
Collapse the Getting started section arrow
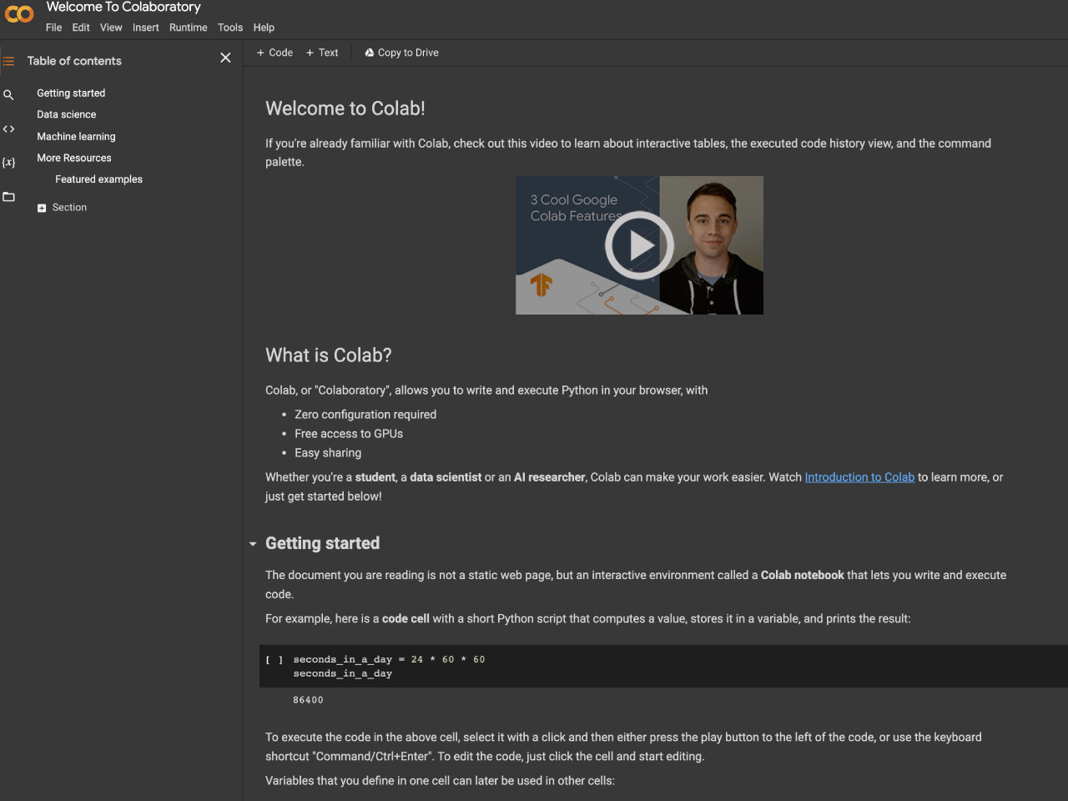(253, 544)
